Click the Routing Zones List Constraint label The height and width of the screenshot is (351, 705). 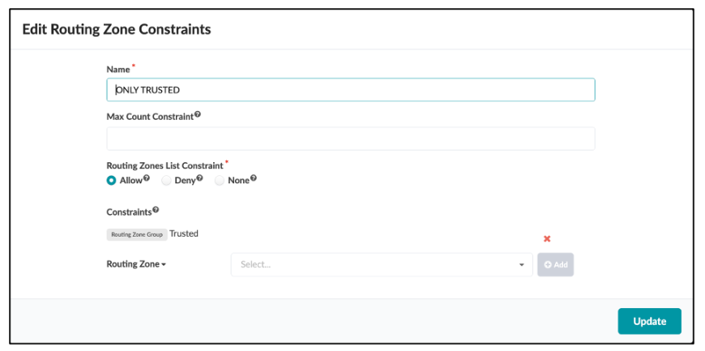164,165
